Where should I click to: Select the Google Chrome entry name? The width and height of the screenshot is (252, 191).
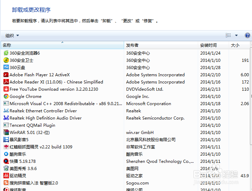[x=26, y=97]
